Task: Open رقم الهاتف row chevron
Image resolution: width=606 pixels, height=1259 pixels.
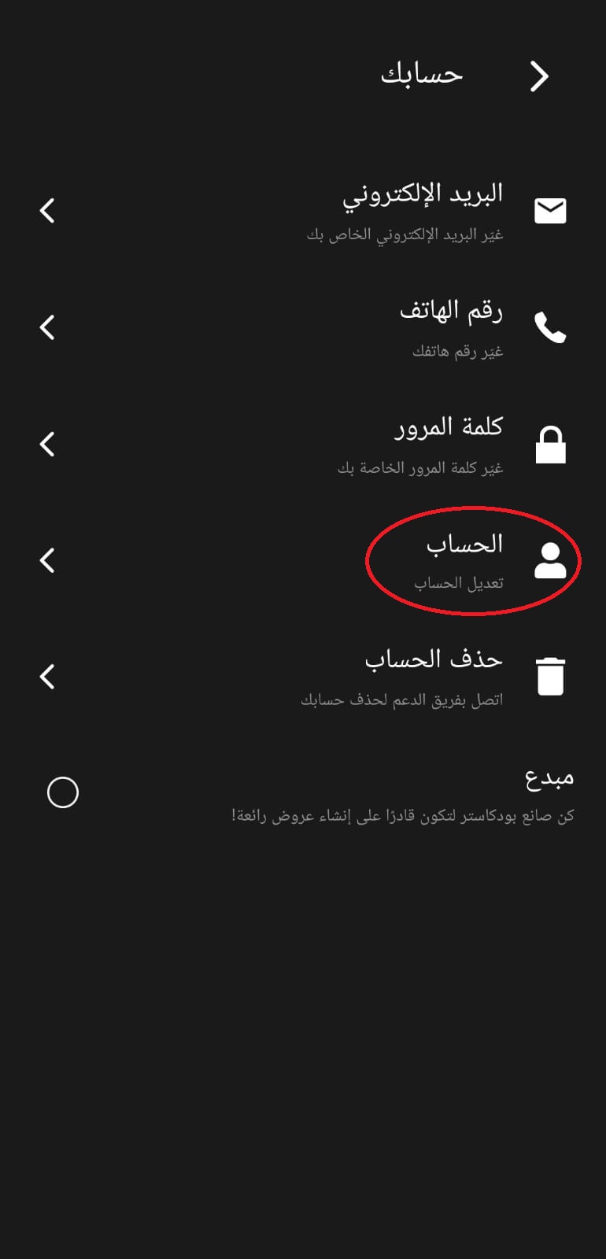Action: point(47,327)
